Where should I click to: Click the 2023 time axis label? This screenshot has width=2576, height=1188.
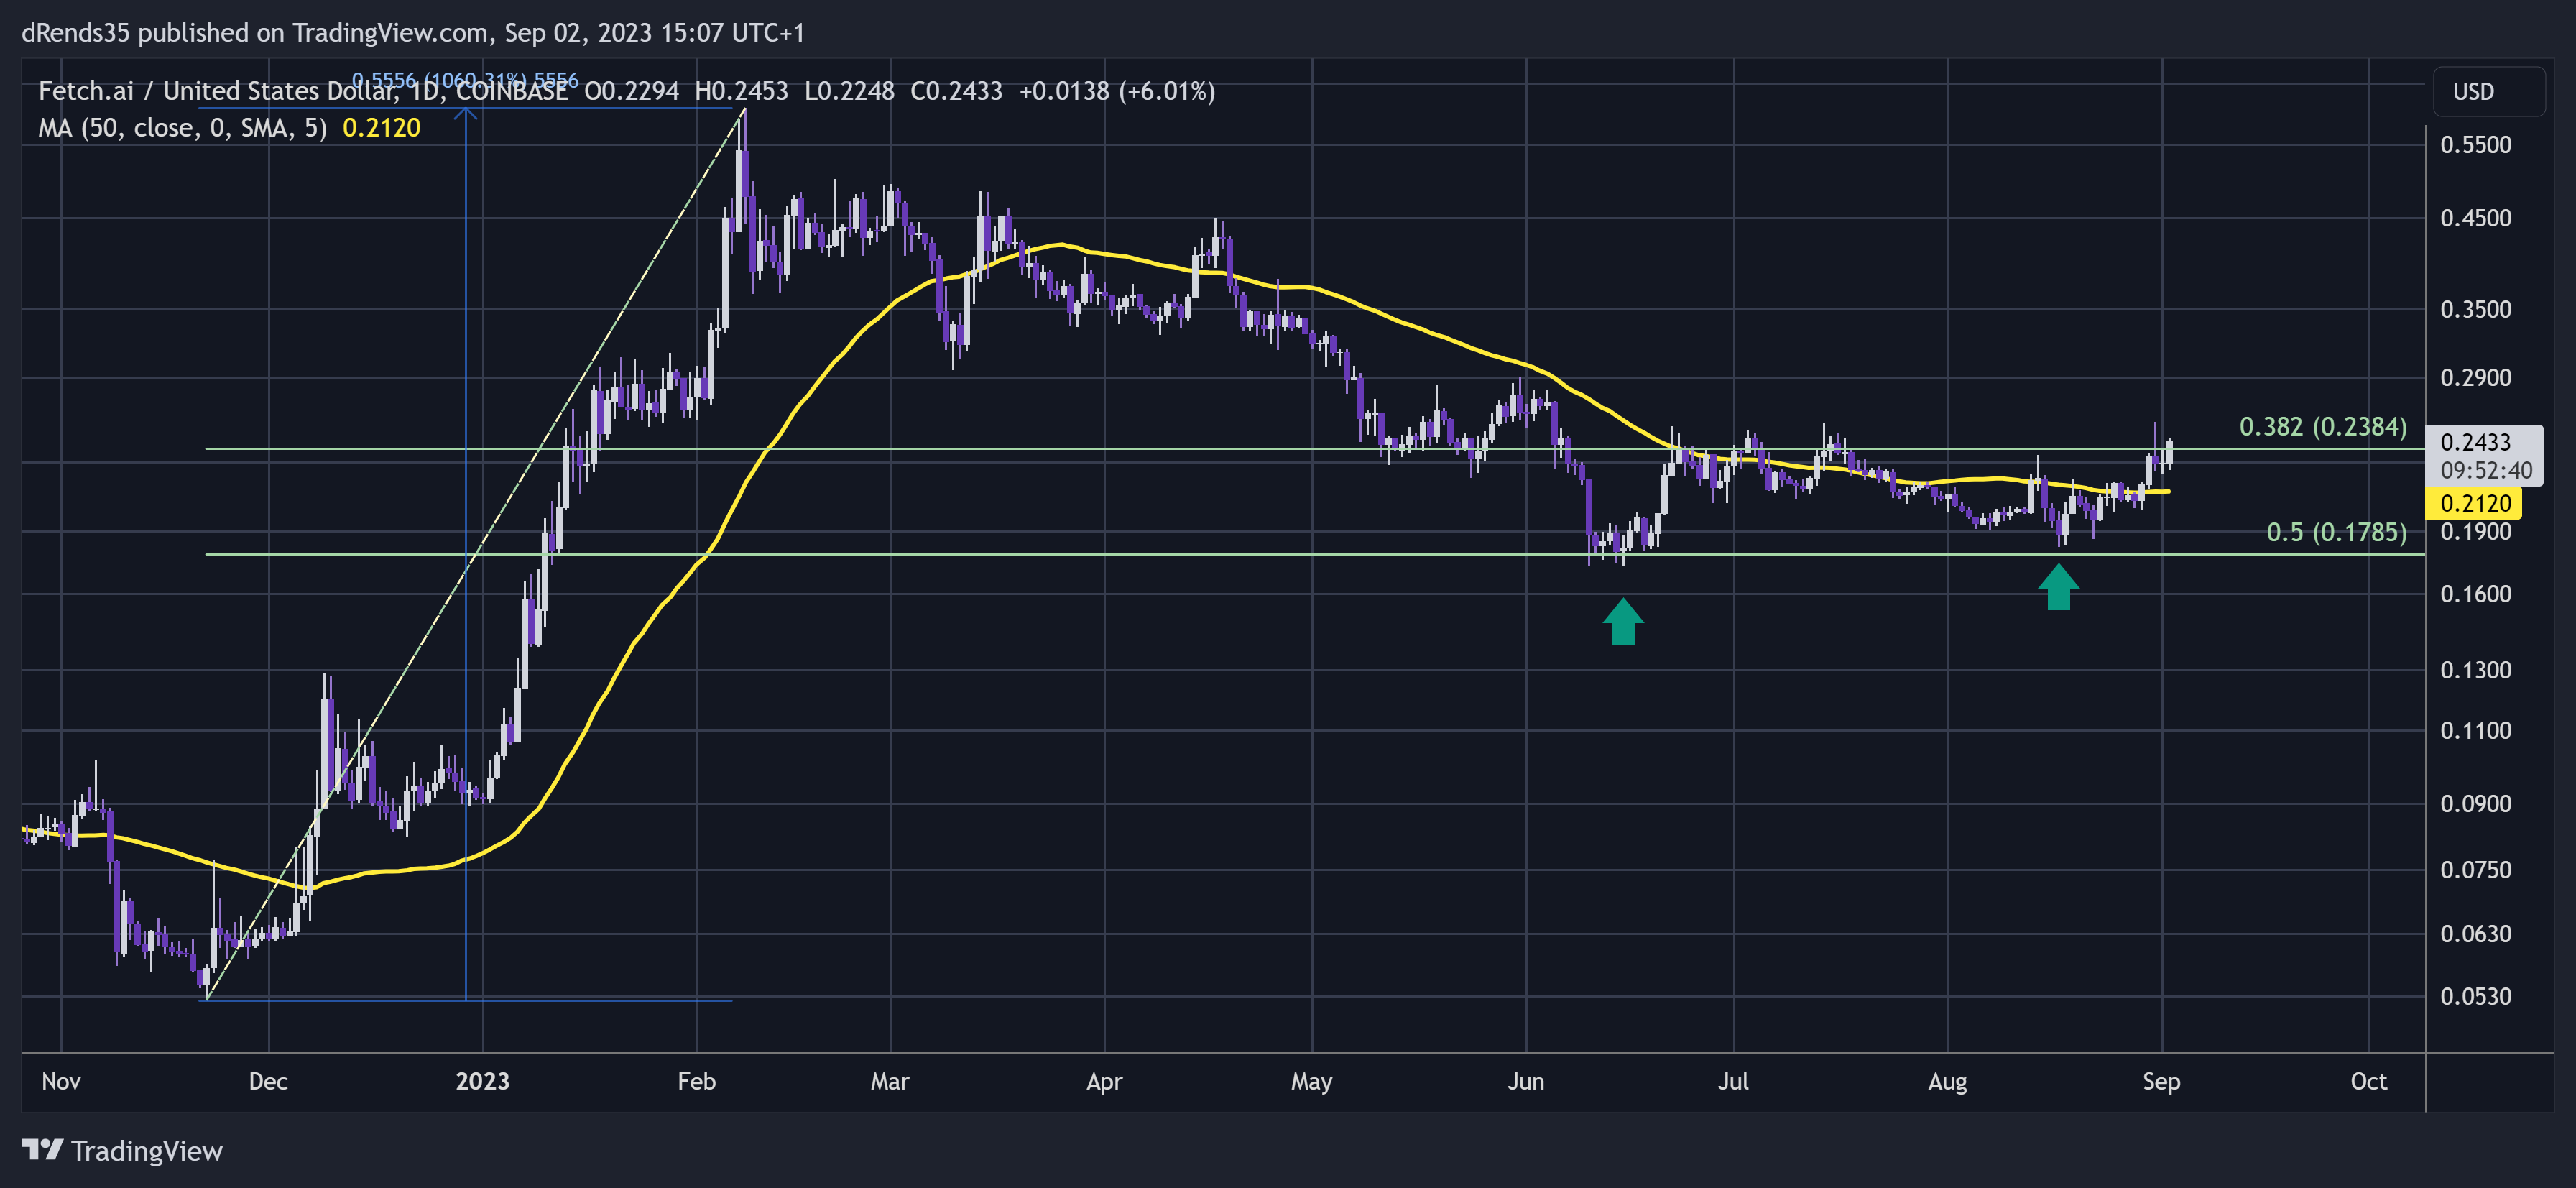pyautogui.click(x=482, y=1082)
